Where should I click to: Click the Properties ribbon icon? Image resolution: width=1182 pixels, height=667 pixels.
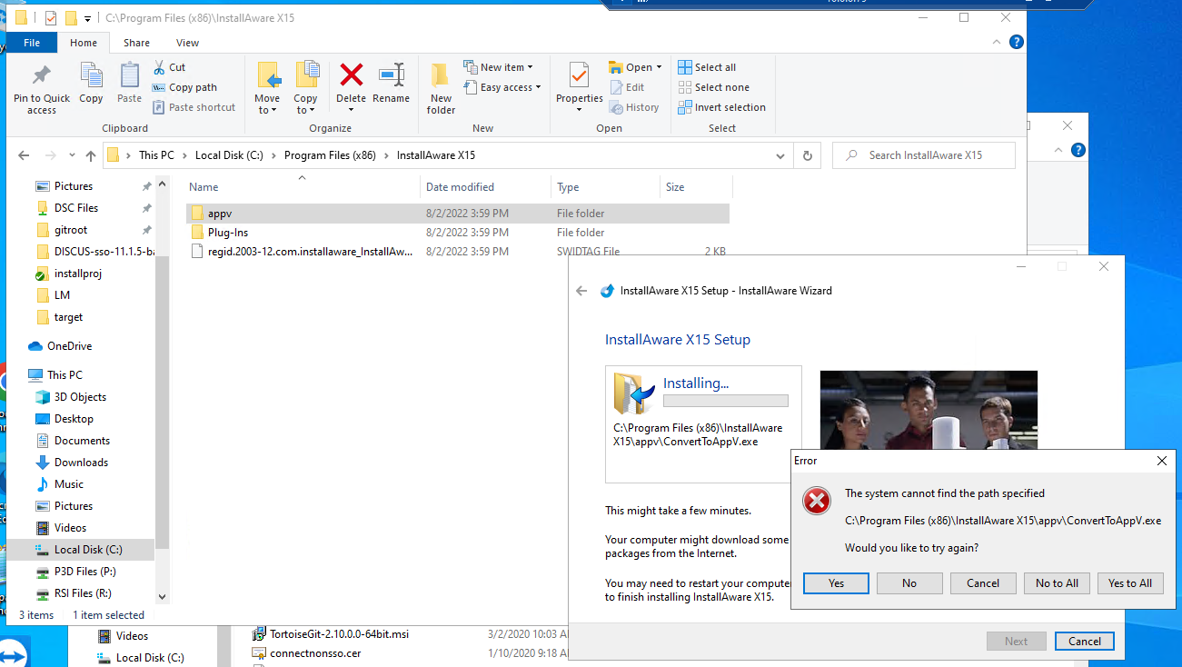579,75
